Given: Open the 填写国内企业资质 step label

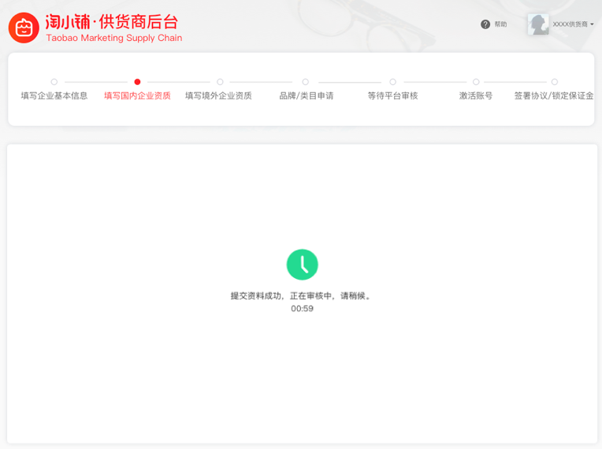Looking at the screenshot, I should pyautogui.click(x=137, y=96).
